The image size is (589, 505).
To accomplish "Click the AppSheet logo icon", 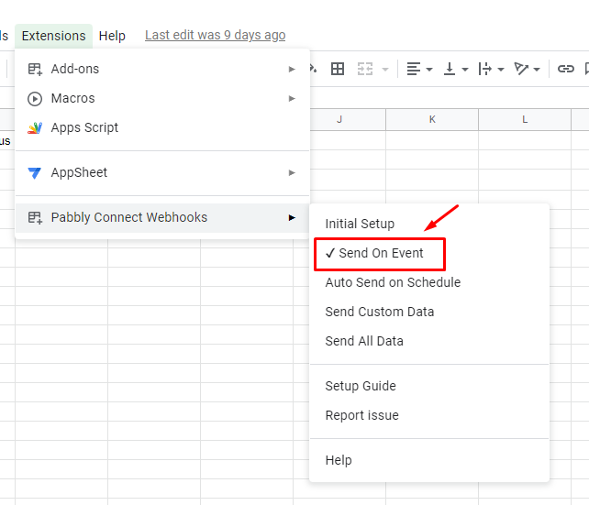I will tap(35, 173).
